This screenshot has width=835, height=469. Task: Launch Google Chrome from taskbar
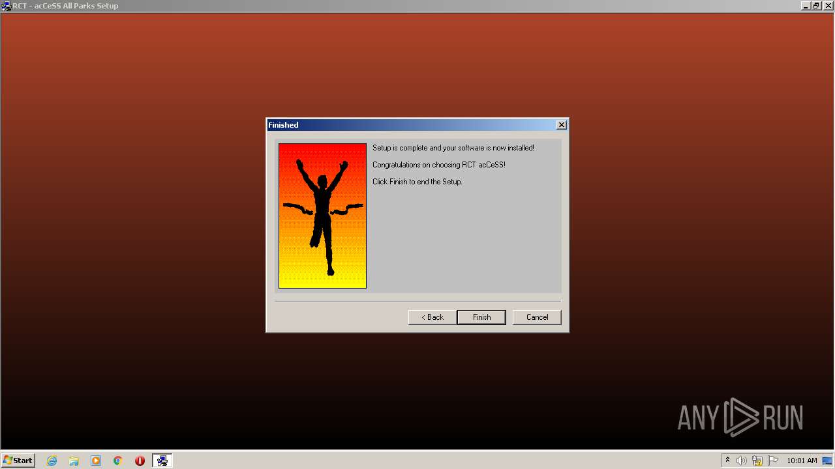click(x=118, y=461)
